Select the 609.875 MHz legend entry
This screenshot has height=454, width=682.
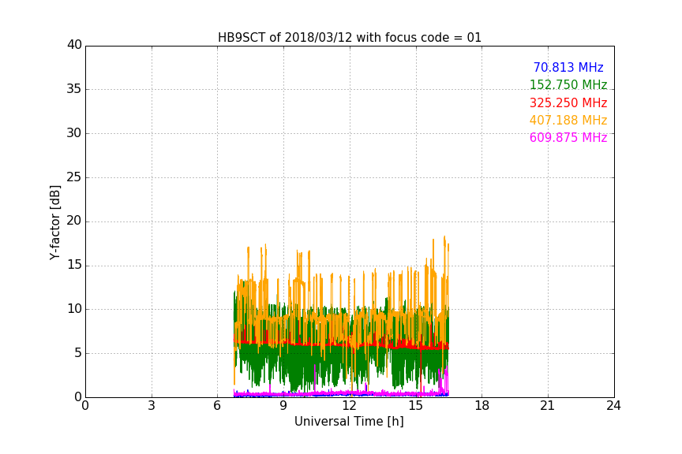[x=568, y=138]
